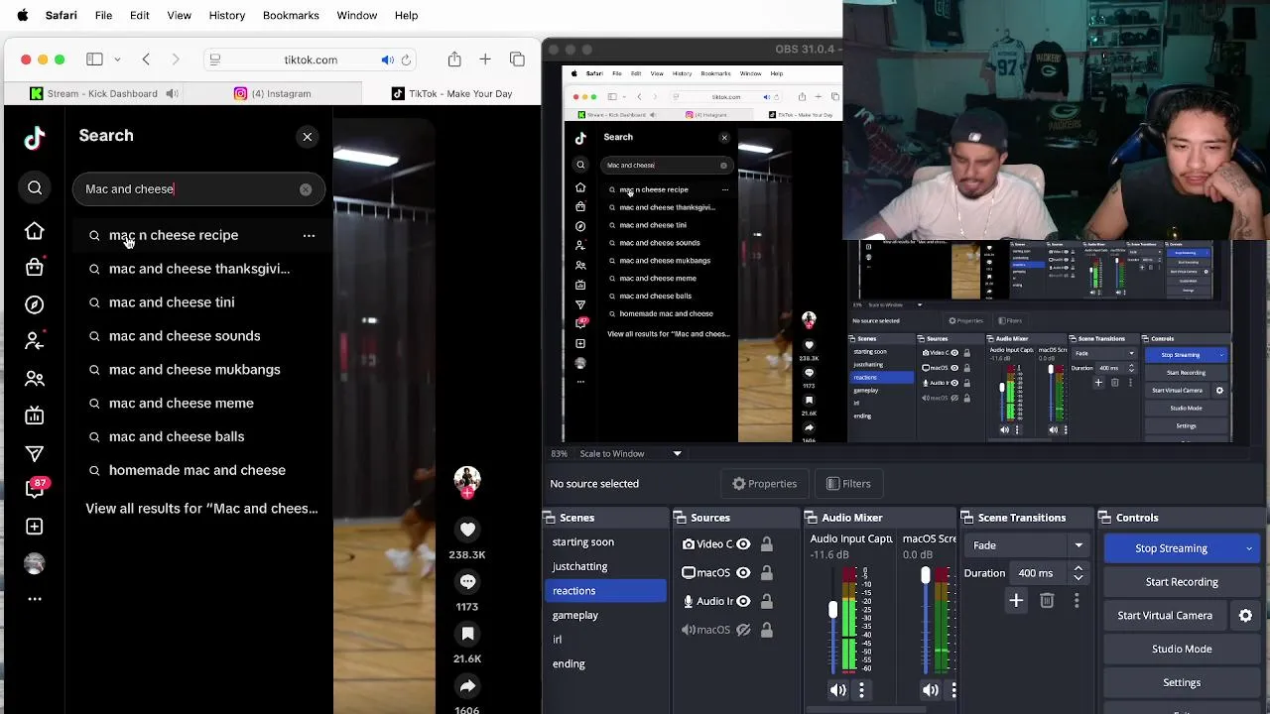Viewport: 1270px width, 714px height.
Task: Click the trash icon in Scene Transitions
Action: [x=1047, y=600]
